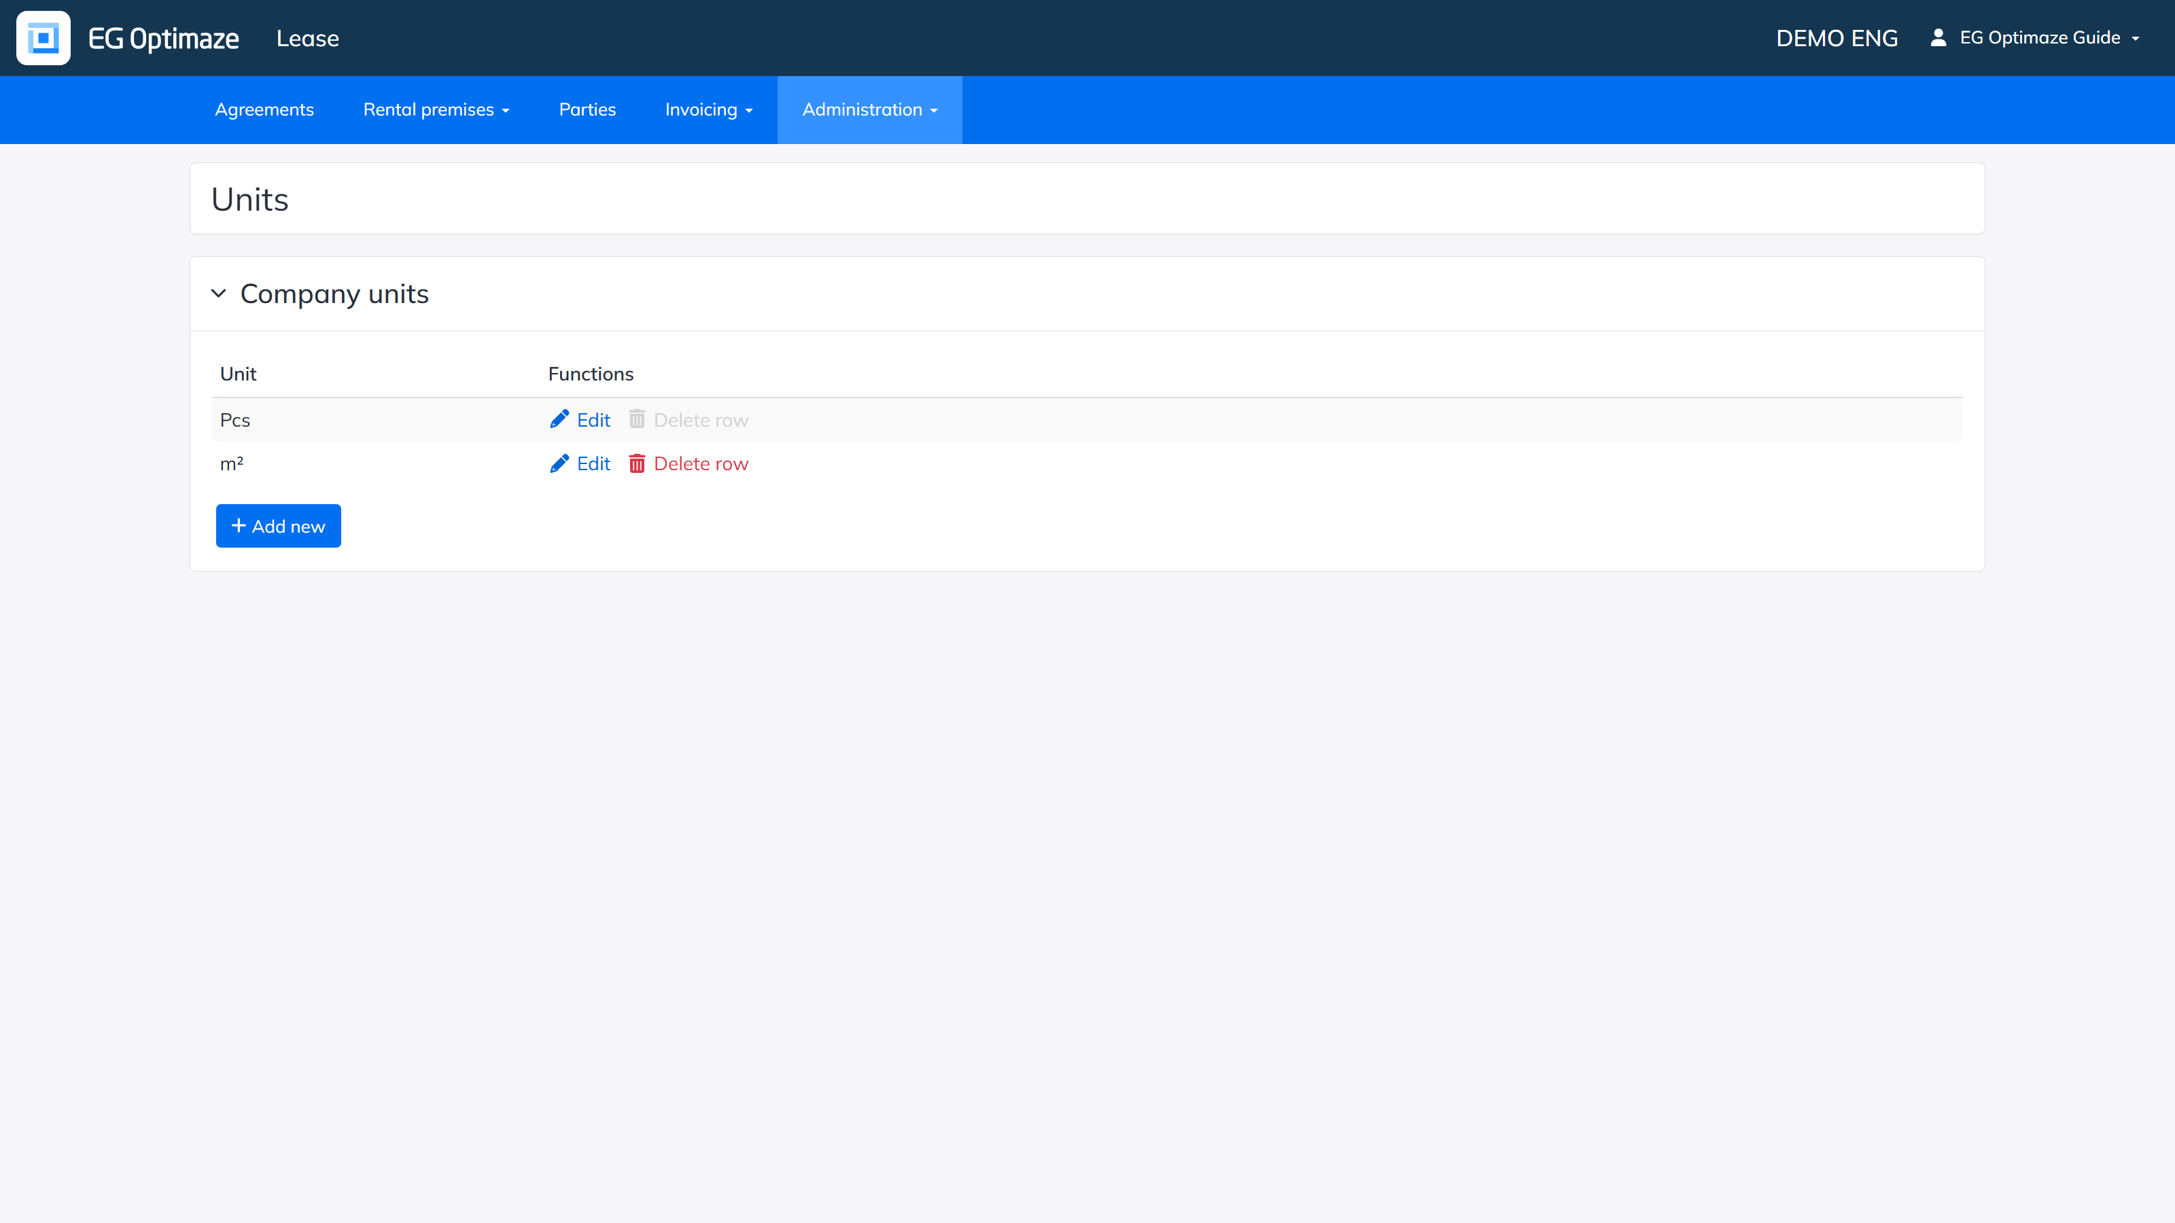2175x1223 pixels.
Task: Open the Administration dropdown menu
Action: point(870,109)
